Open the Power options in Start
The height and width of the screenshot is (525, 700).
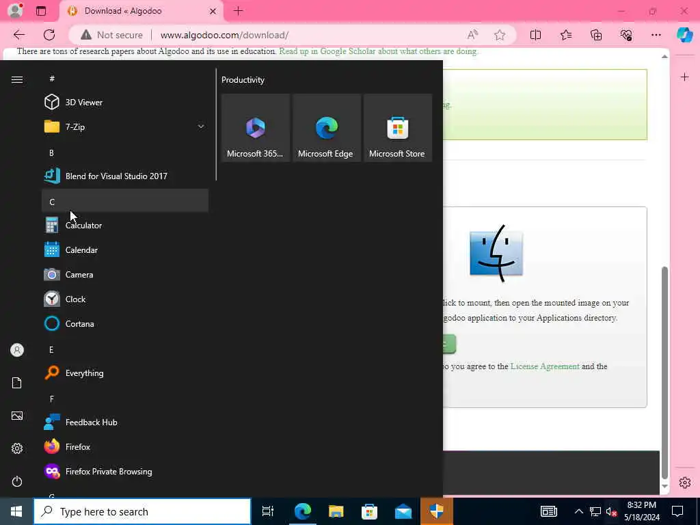pyautogui.click(x=17, y=481)
